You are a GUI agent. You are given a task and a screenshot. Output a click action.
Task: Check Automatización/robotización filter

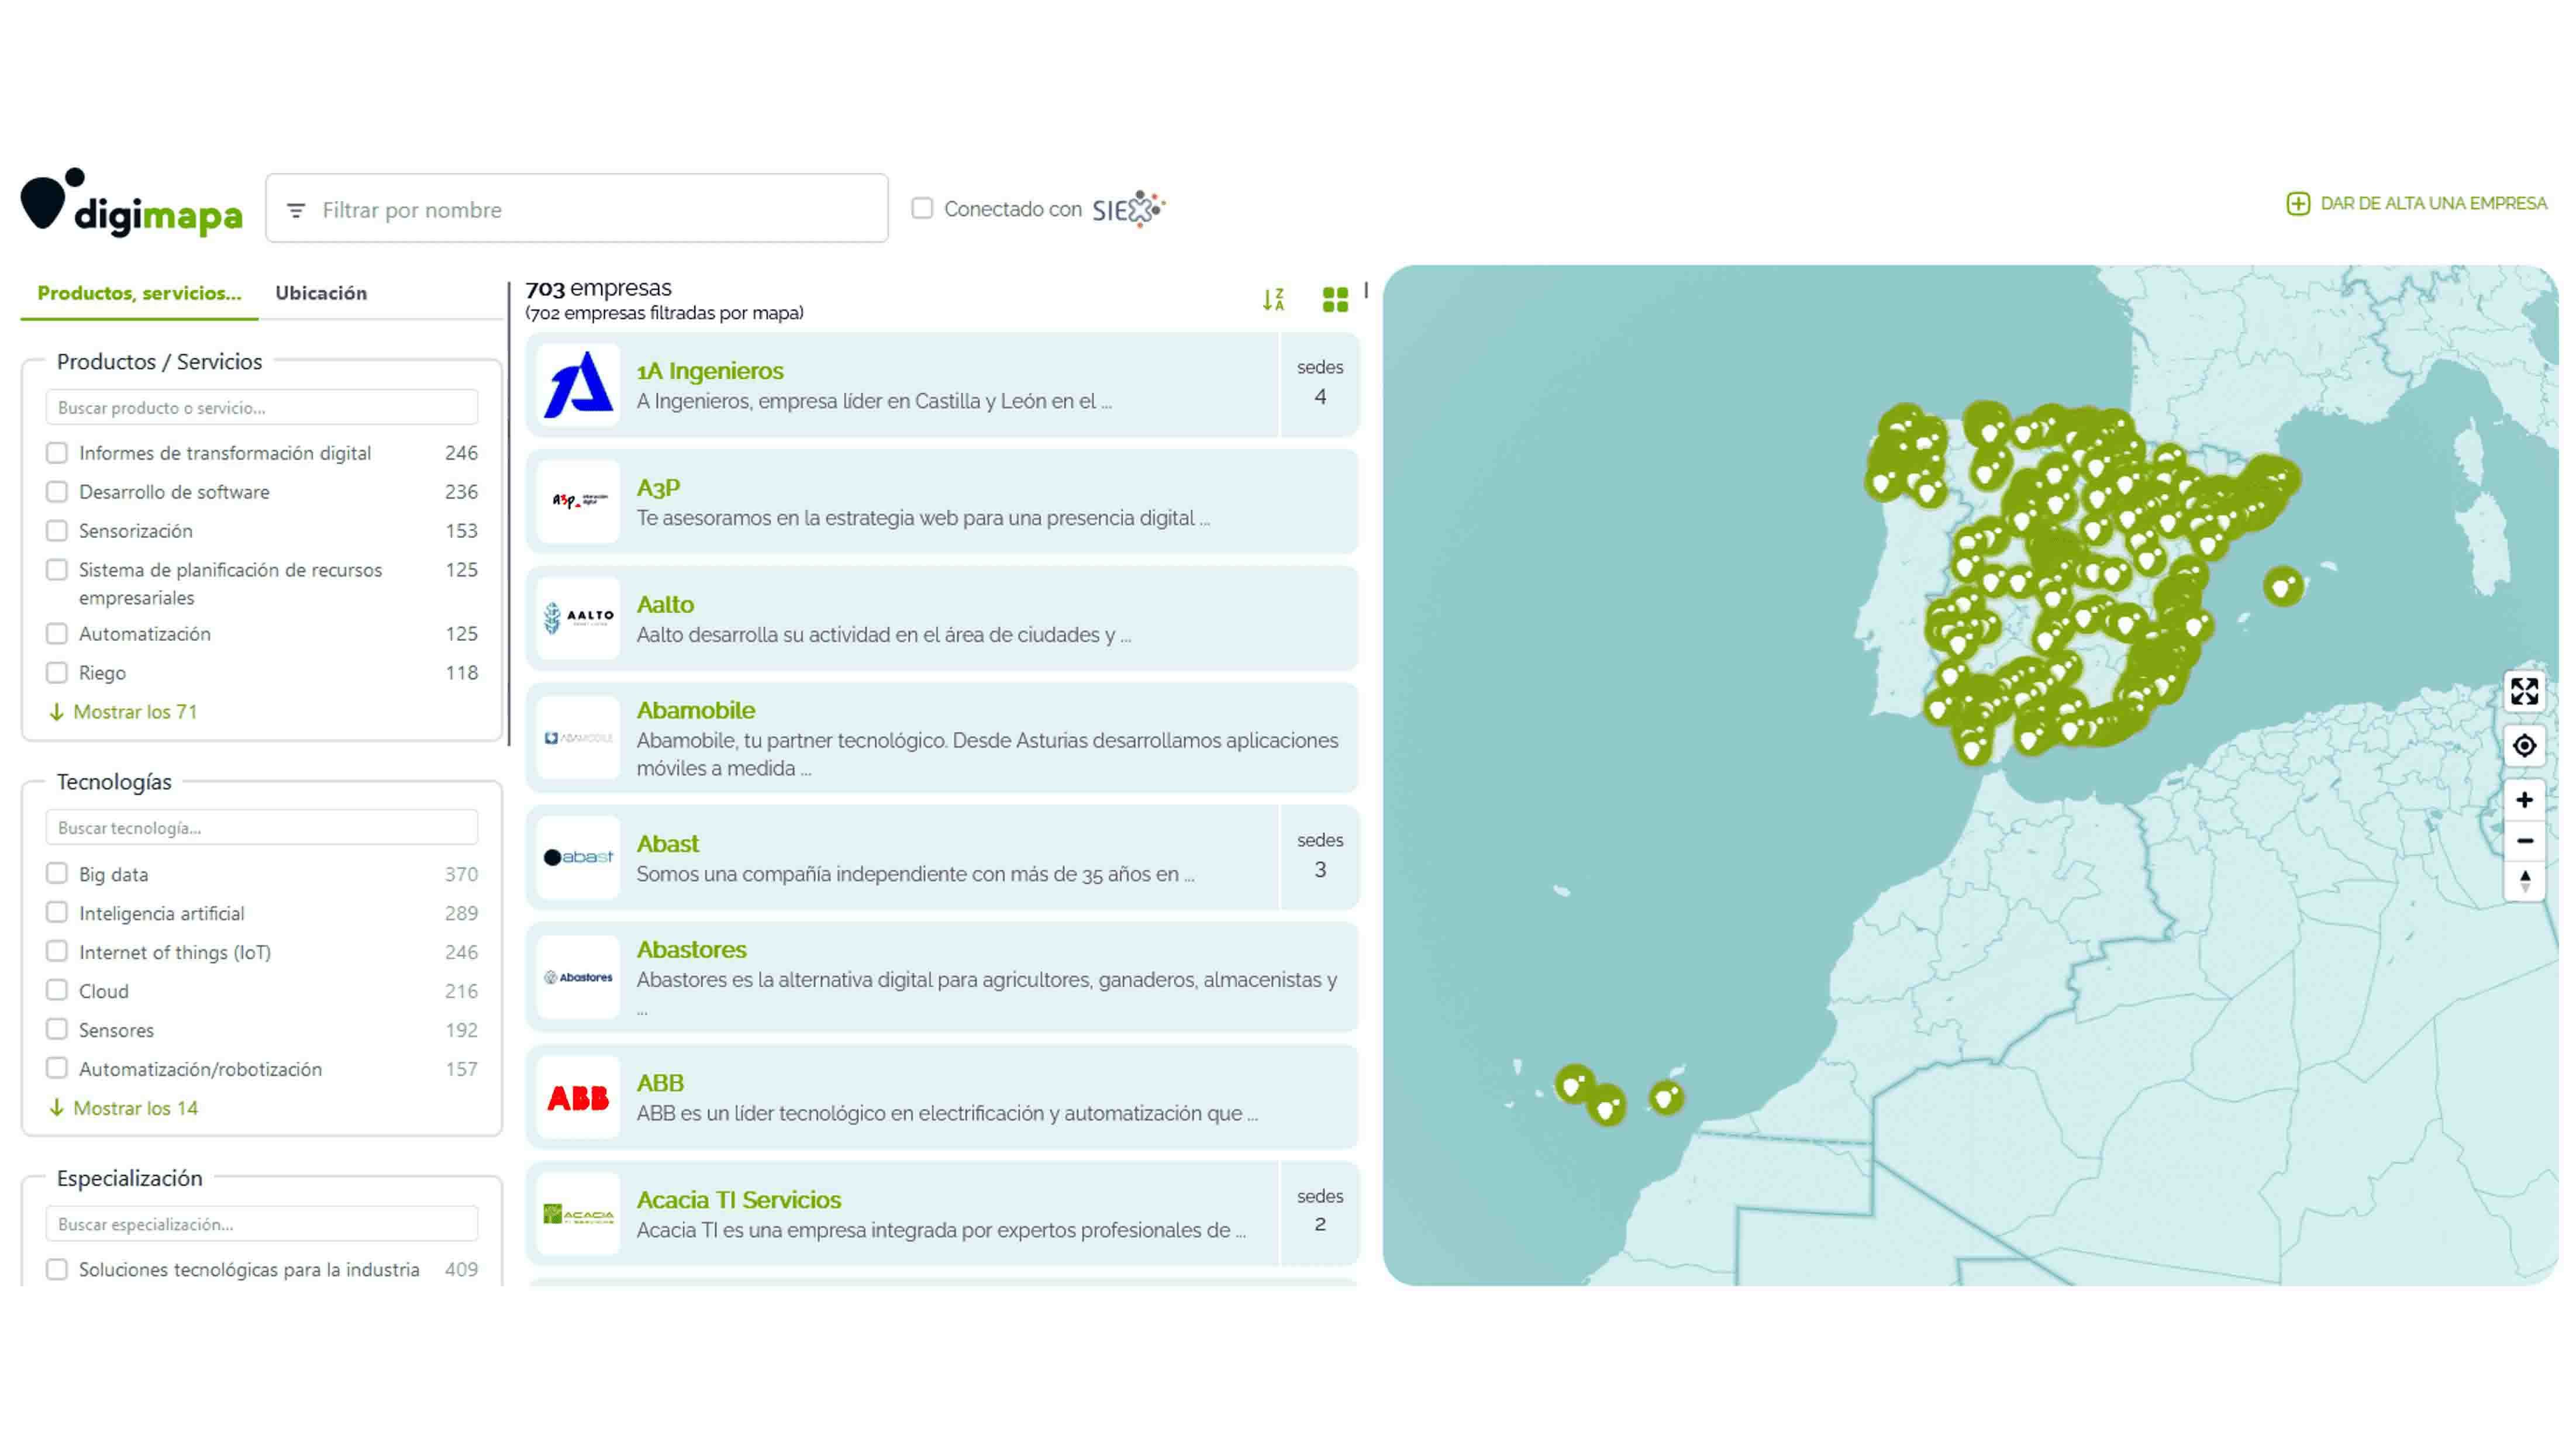coord(57,1069)
